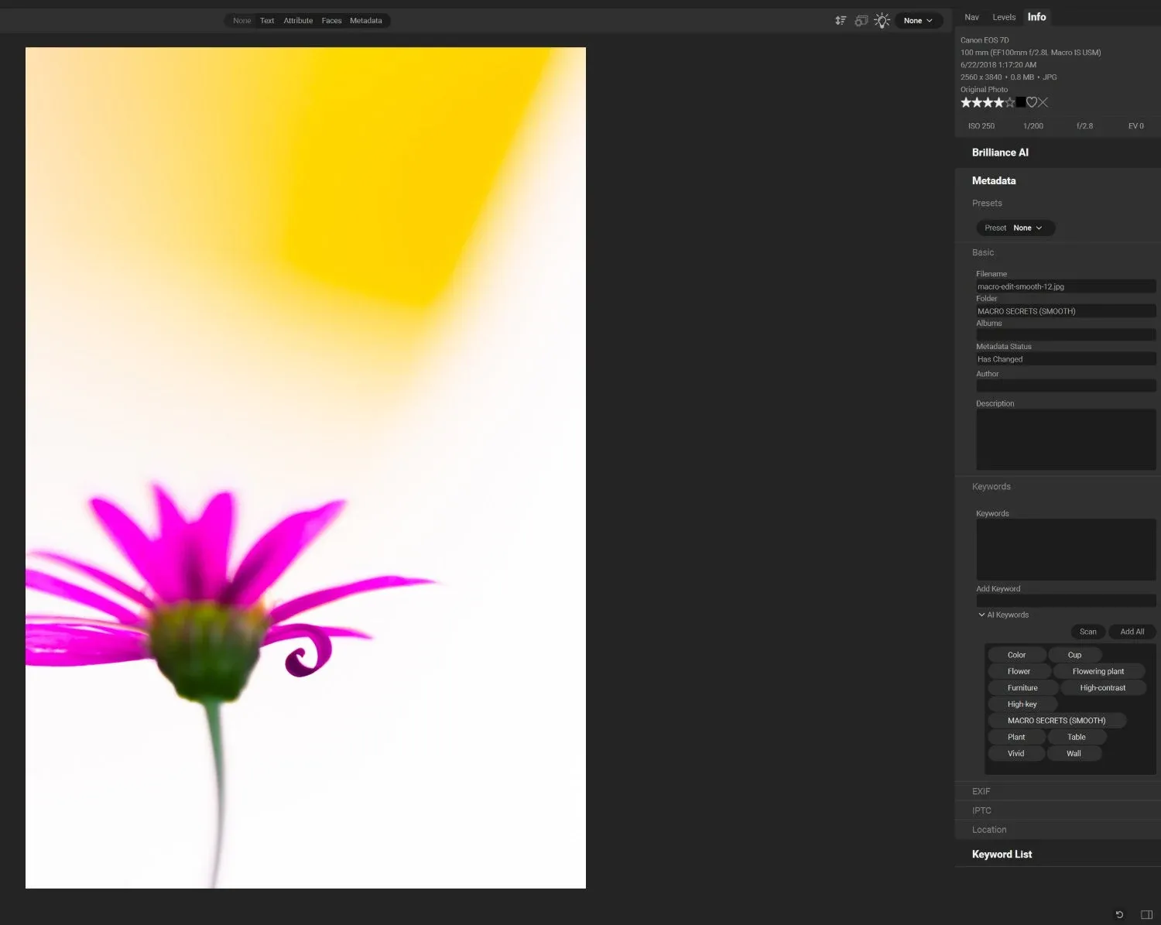Click the camera view settings icon
This screenshot has width=1161, height=925.
pyautogui.click(x=861, y=20)
